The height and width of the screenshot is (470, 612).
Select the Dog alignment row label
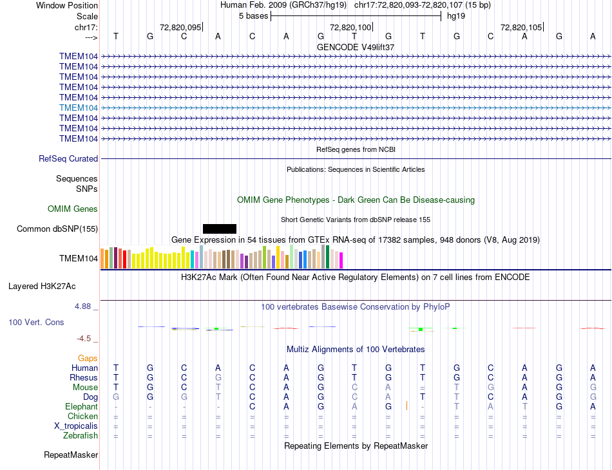pyautogui.click(x=91, y=397)
